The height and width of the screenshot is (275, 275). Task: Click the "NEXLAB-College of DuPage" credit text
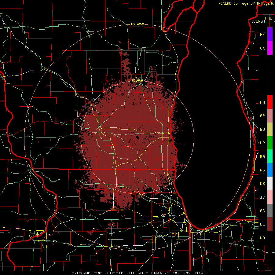(244, 3)
